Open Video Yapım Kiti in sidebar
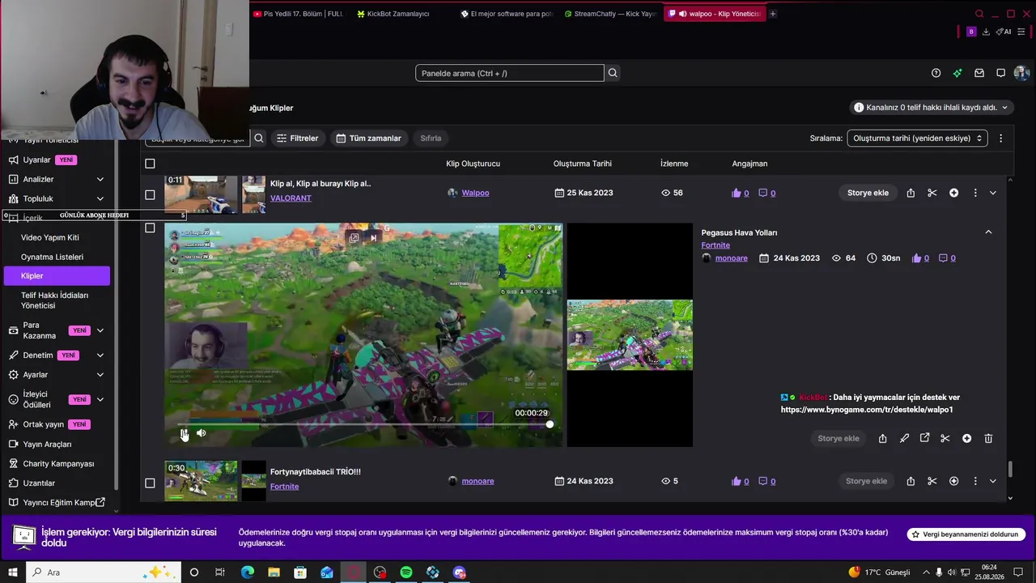 click(x=50, y=237)
